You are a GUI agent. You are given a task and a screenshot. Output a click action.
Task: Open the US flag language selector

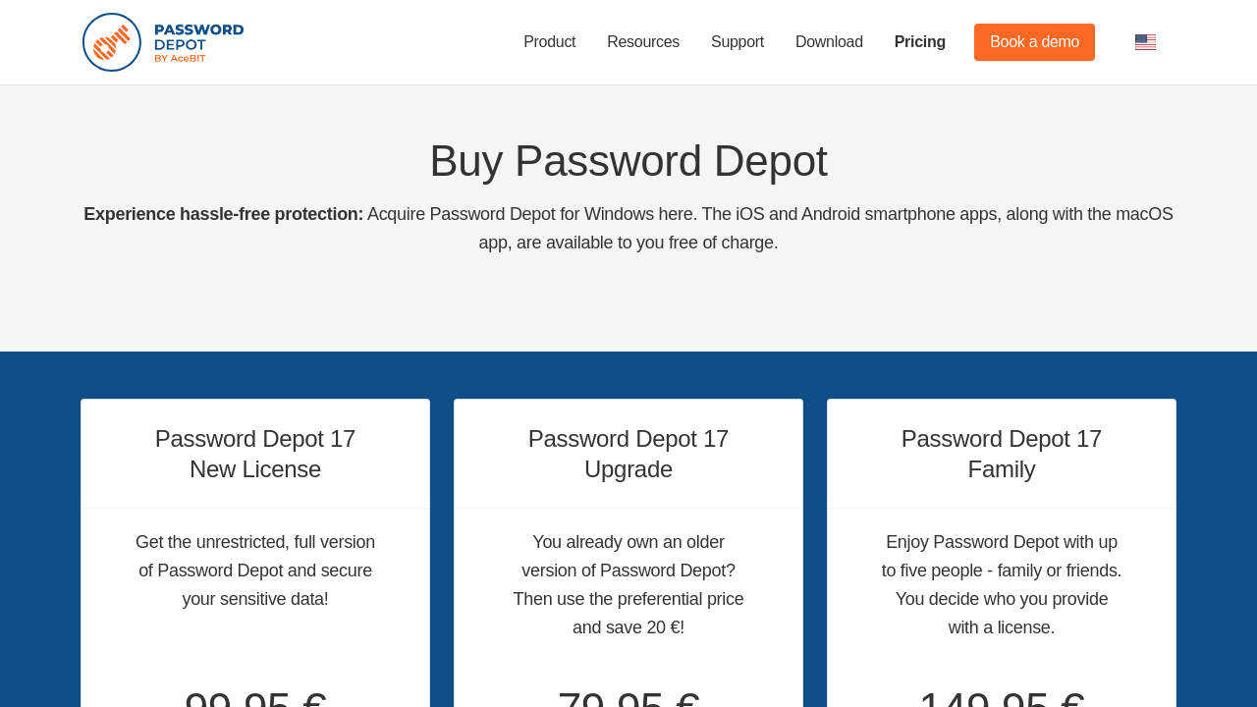pyautogui.click(x=1145, y=42)
